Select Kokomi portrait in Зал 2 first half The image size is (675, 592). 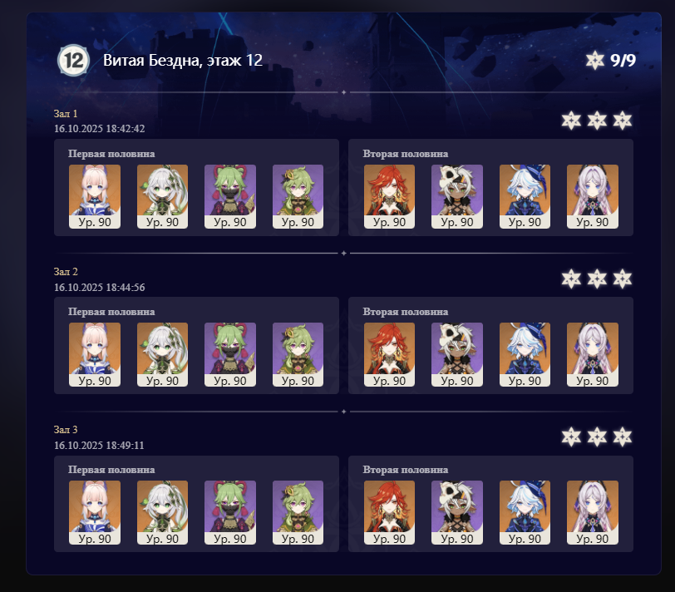pos(95,354)
